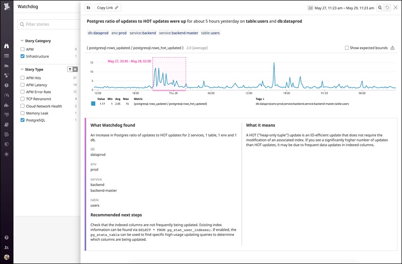Check the TCP Retransmit story type
Screen dimensions: 402x264
[x=22, y=99]
